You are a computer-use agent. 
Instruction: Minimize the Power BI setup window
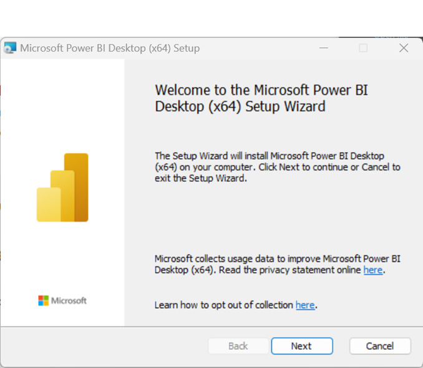pyautogui.click(x=323, y=48)
